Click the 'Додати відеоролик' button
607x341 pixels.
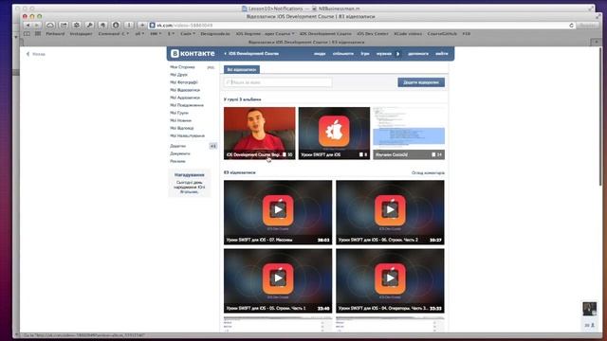[421, 82]
